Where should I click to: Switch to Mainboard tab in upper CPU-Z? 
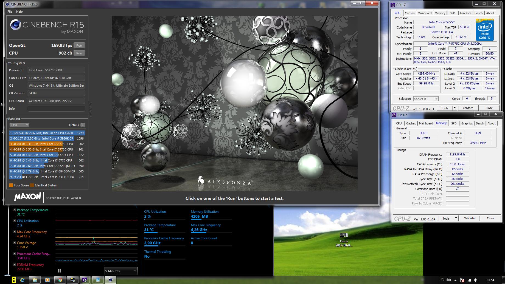click(x=425, y=13)
